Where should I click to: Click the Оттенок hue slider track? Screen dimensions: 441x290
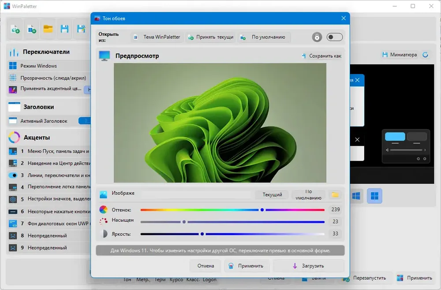[232, 210]
